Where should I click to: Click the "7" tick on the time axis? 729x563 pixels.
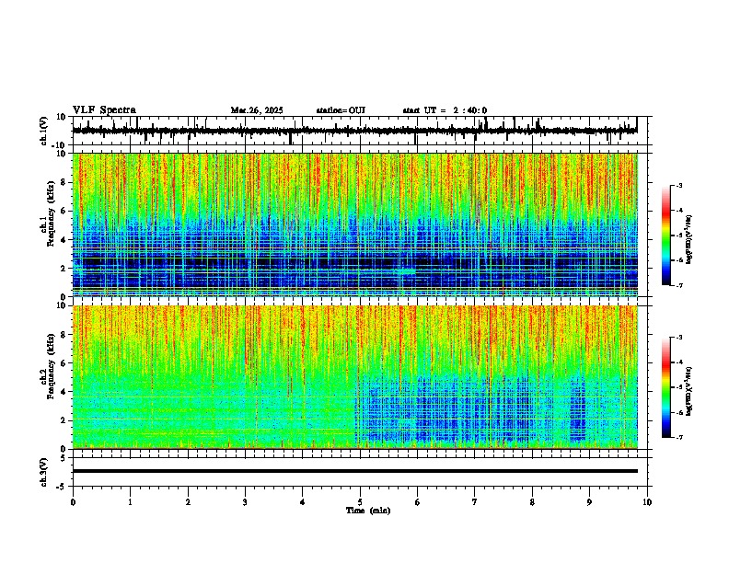click(x=475, y=502)
